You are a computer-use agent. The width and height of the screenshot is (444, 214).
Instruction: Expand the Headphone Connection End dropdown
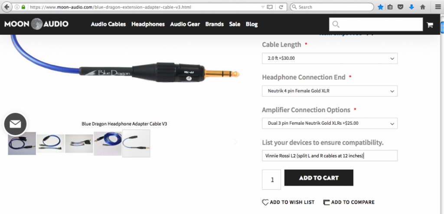[330, 91]
